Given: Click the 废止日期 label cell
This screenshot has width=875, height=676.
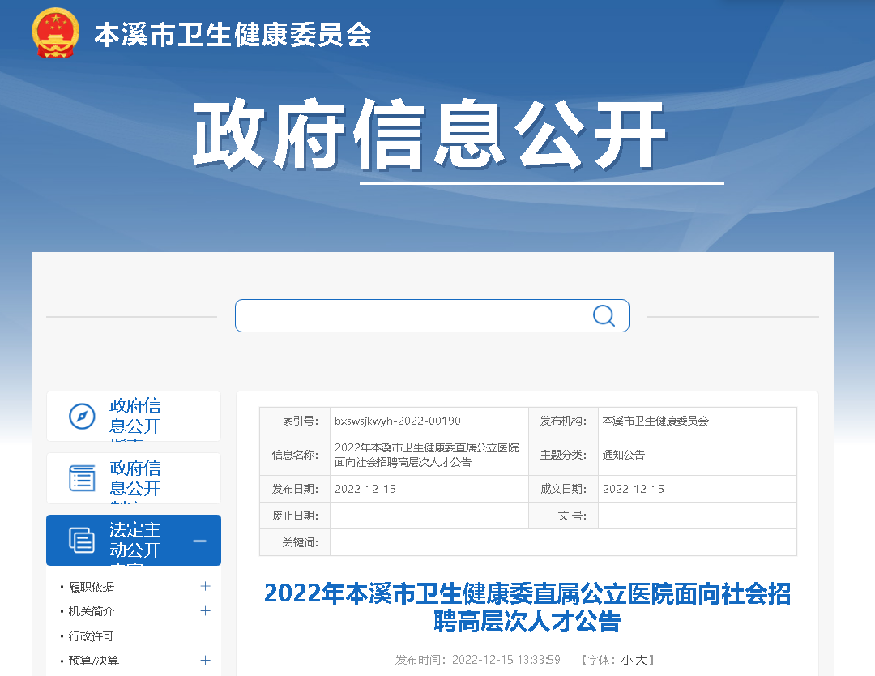Looking at the screenshot, I should tap(295, 516).
